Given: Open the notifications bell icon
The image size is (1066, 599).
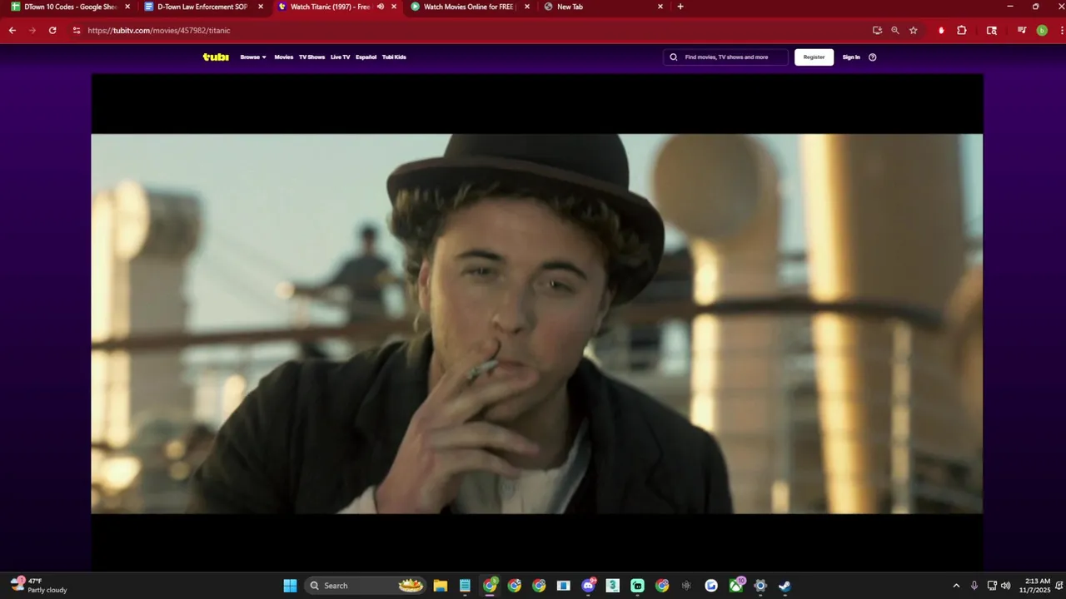Looking at the screenshot, I should point(1059,586).
